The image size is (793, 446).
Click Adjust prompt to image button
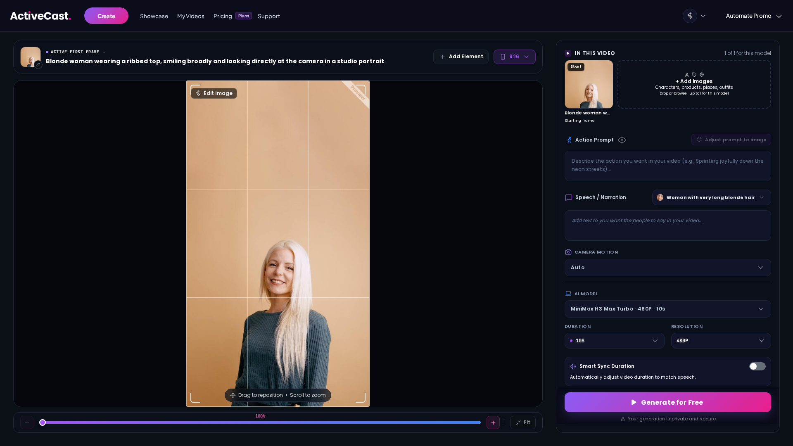pos(731,140)
